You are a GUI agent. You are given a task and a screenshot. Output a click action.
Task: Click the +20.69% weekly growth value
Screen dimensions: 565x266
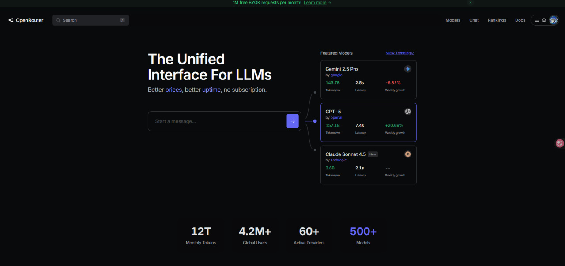click(394, 125)
